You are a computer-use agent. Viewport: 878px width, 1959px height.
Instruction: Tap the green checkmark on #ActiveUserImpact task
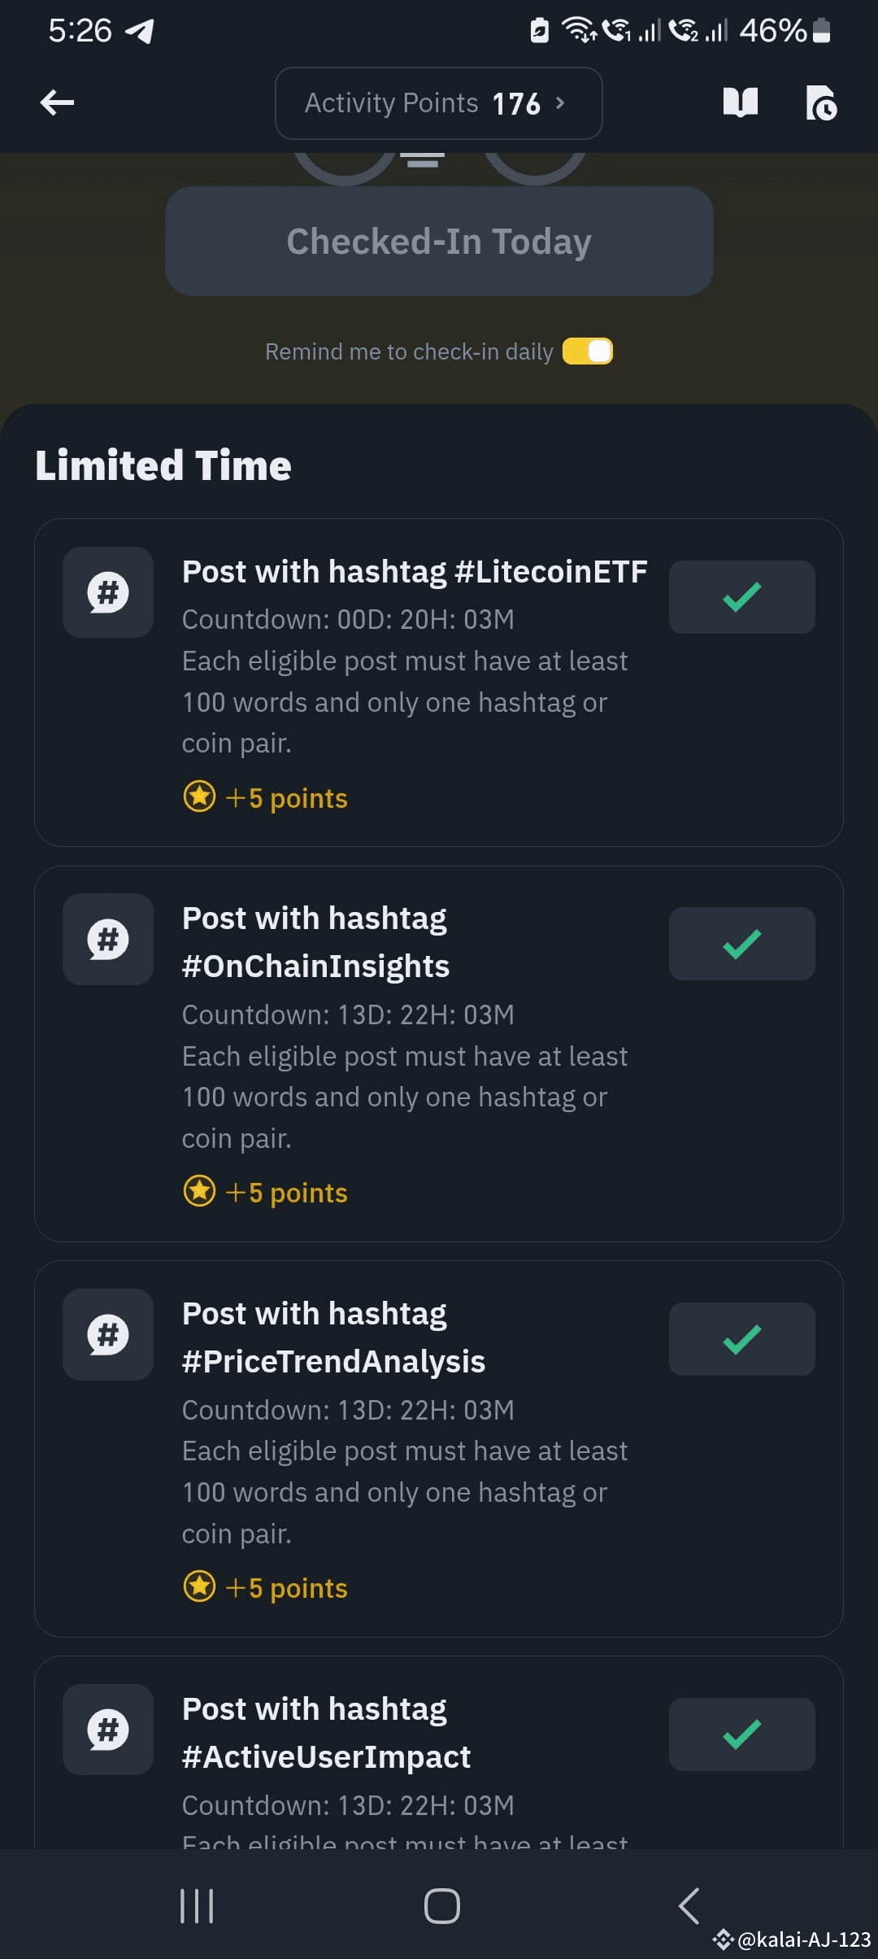tap(741, 1734)
